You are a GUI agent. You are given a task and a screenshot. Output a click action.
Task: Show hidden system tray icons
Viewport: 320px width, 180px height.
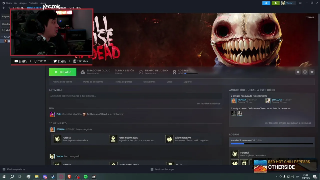click(276, 177)
